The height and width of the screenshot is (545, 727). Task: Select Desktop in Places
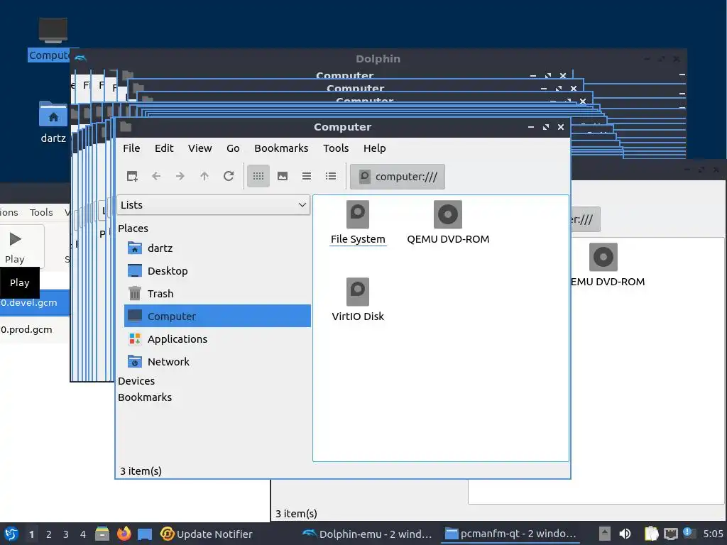point(217,270)
